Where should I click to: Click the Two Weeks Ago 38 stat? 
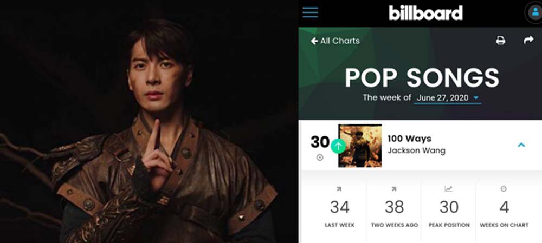395,207
